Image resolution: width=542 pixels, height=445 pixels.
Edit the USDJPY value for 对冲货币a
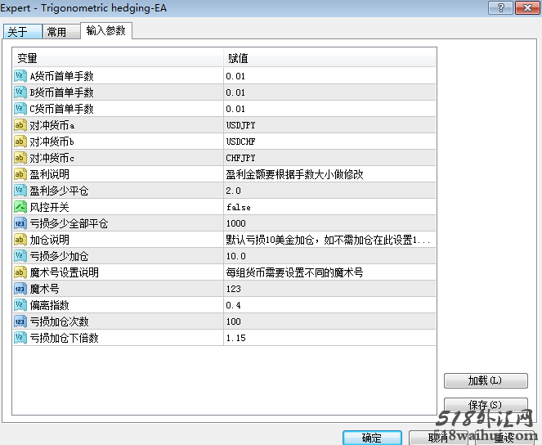[327, 125]
